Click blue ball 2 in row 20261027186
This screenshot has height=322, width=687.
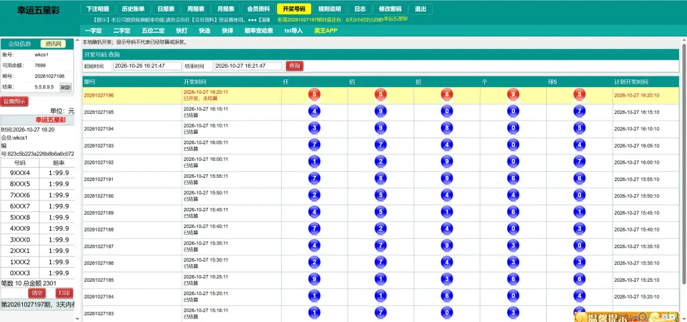[314, 262]
